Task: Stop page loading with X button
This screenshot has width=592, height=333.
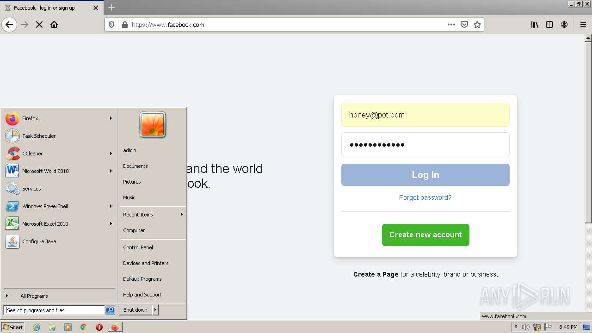Action: point(39,25)
